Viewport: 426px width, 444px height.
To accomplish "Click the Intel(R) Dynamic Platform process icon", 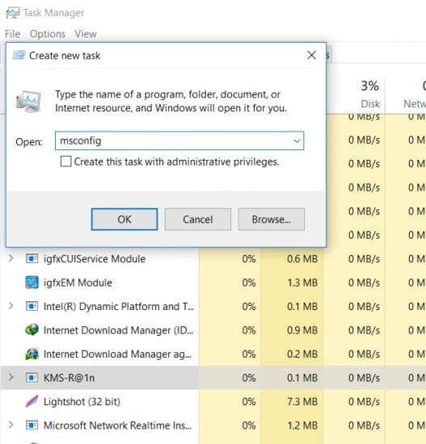I will (32, 306).
